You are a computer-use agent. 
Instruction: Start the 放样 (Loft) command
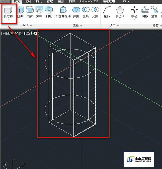coord(39,12)
